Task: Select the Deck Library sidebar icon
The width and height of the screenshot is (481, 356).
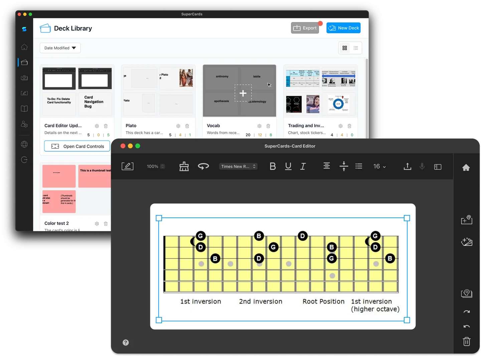Action: click(24, 62)
